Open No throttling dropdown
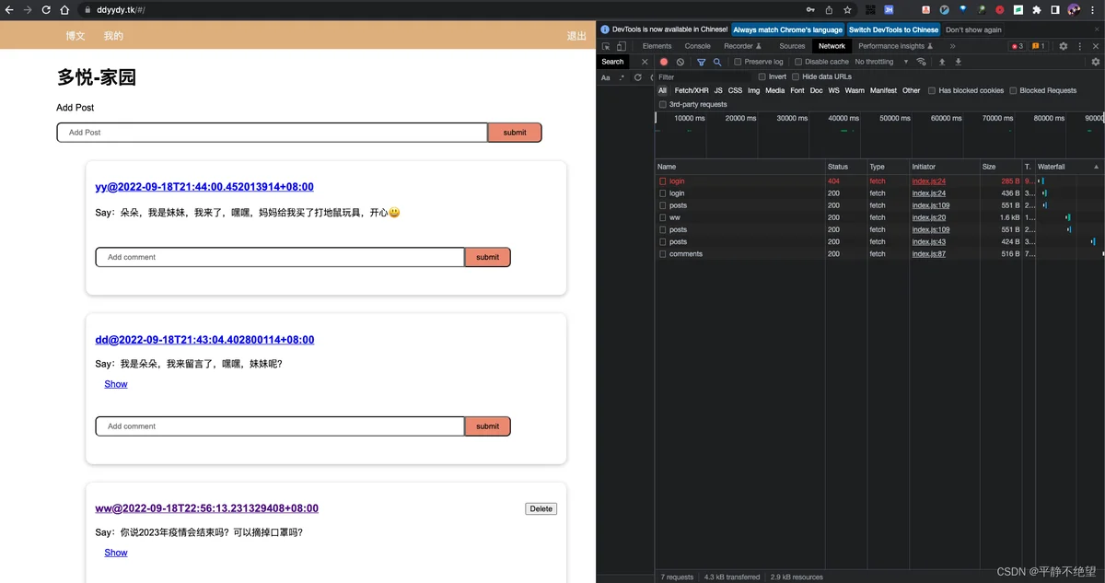The height and width of the screenshot is (583, 1105). pos(881,62)
